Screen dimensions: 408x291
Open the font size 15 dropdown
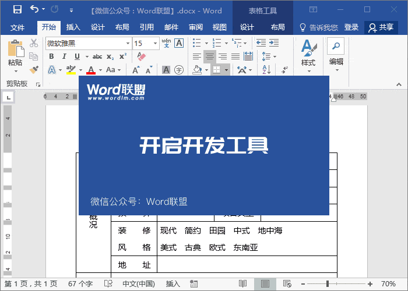[x=155, y=44]
